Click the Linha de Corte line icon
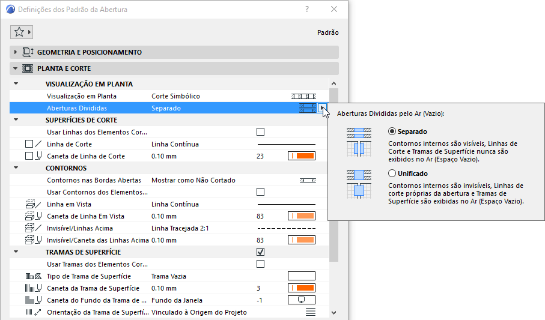The height and width of the screenshot is (320, 545). (x=38, y=144)
